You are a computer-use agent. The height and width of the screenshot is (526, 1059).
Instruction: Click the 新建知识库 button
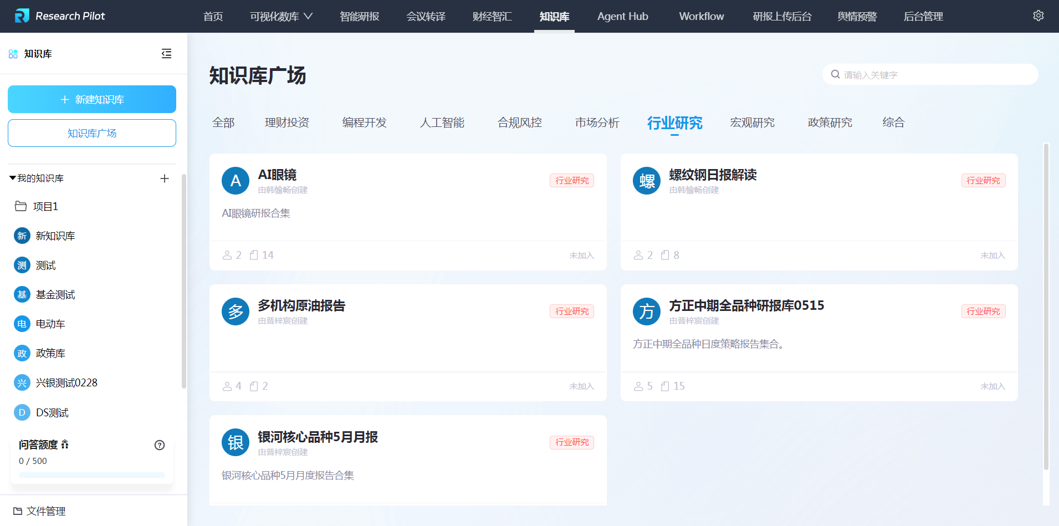tap(92, 99)
